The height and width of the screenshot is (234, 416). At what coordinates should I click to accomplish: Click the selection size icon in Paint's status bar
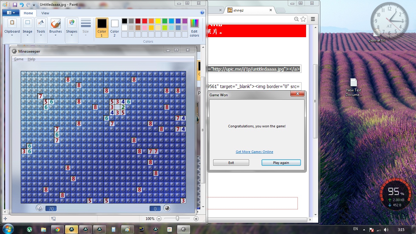54,218
